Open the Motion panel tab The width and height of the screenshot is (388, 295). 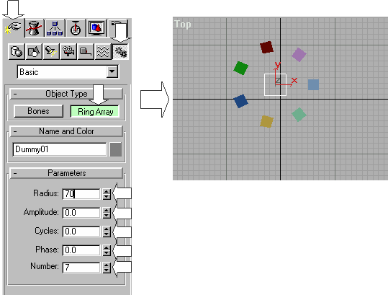[76, 28]
